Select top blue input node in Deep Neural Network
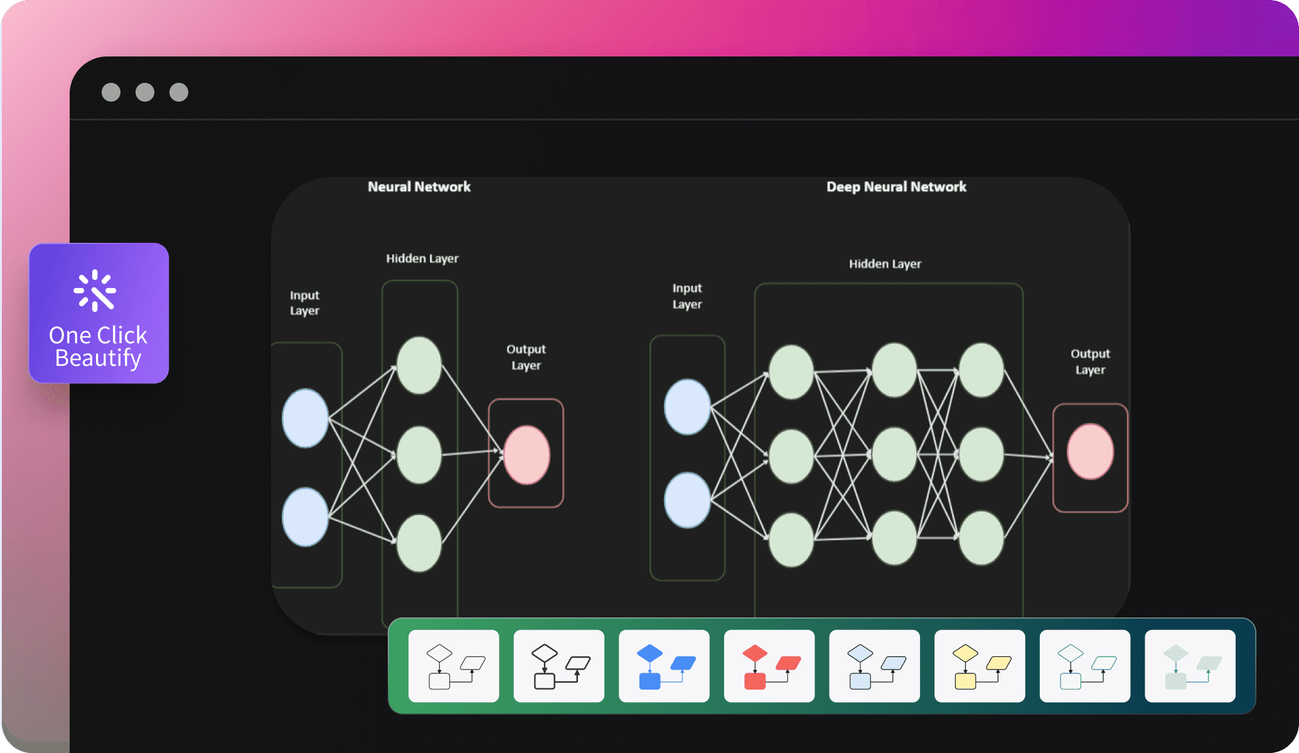 (x=688, y=407)
